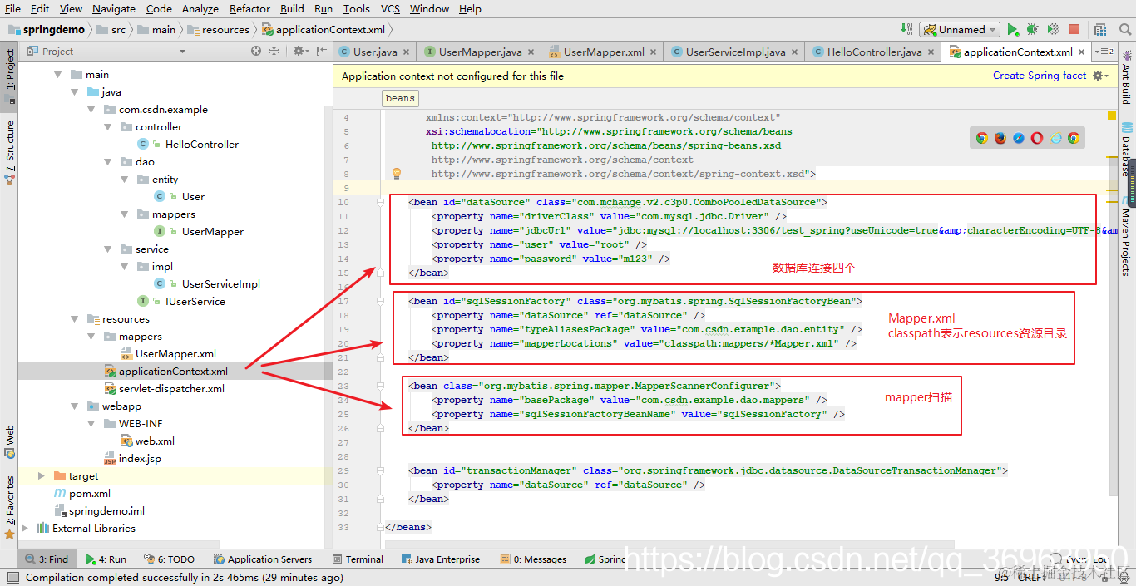Viewport: 1136px width, 586px height.
Task: Open Project panel settings gear
Action: pos(299,52)
